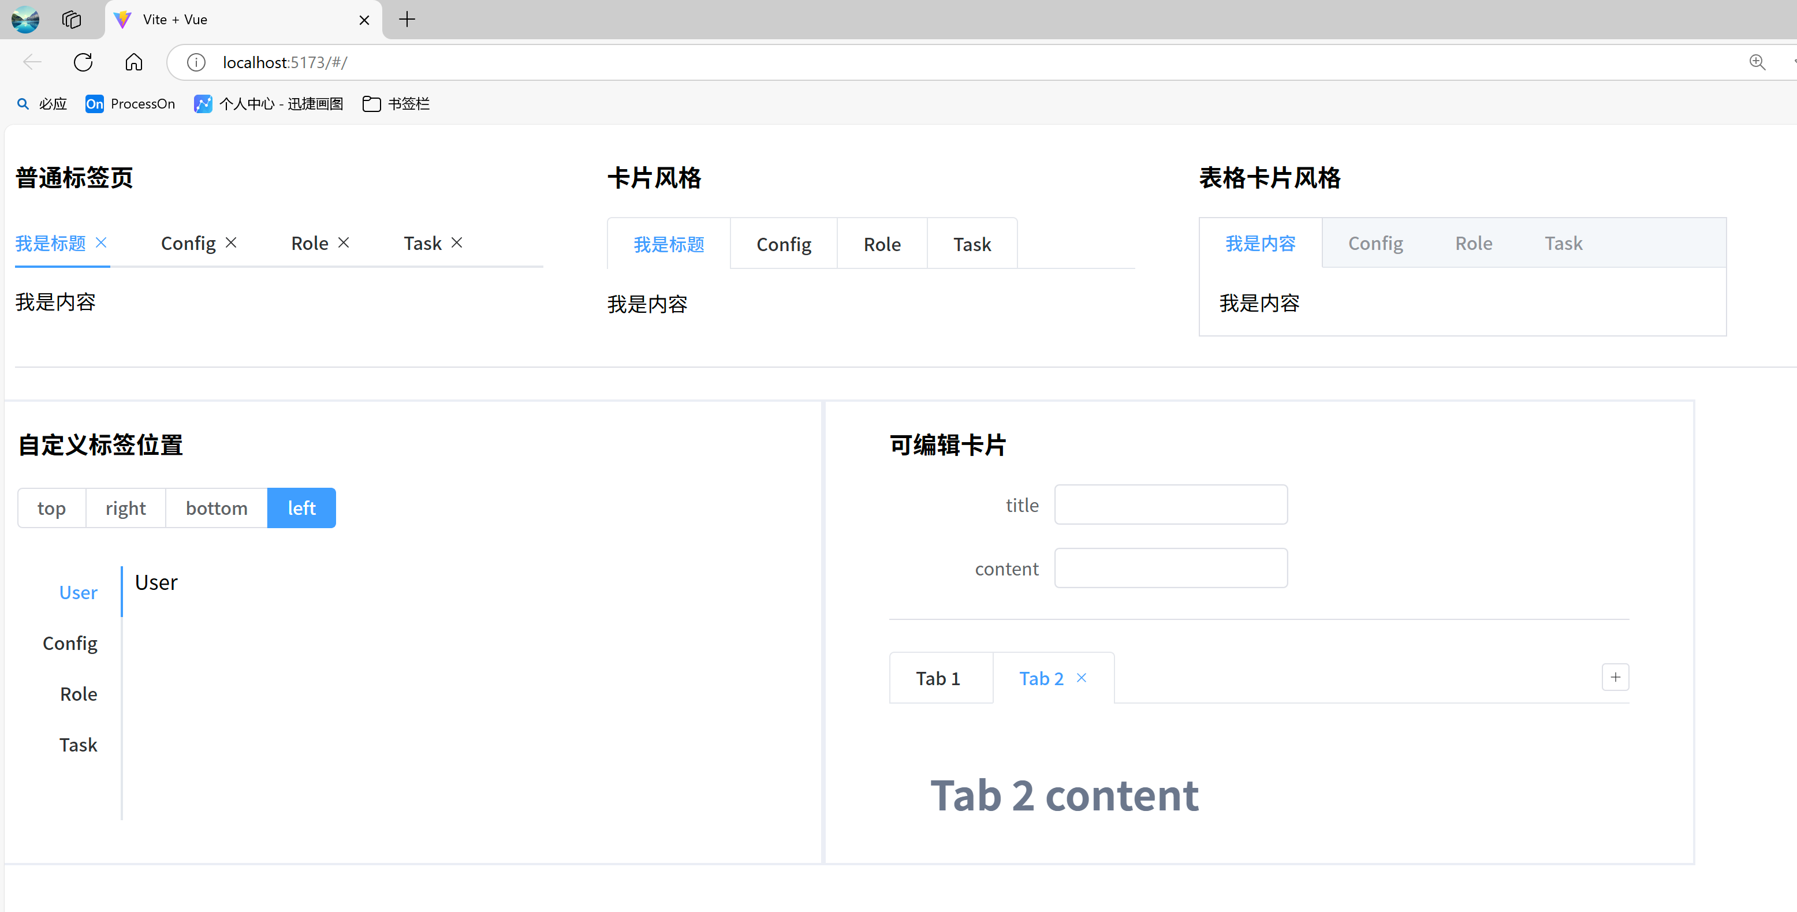Close the Task tab via X icon

coord(457,242)
